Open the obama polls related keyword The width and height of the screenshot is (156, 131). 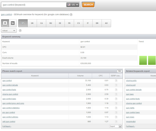[x=131, y=81]
